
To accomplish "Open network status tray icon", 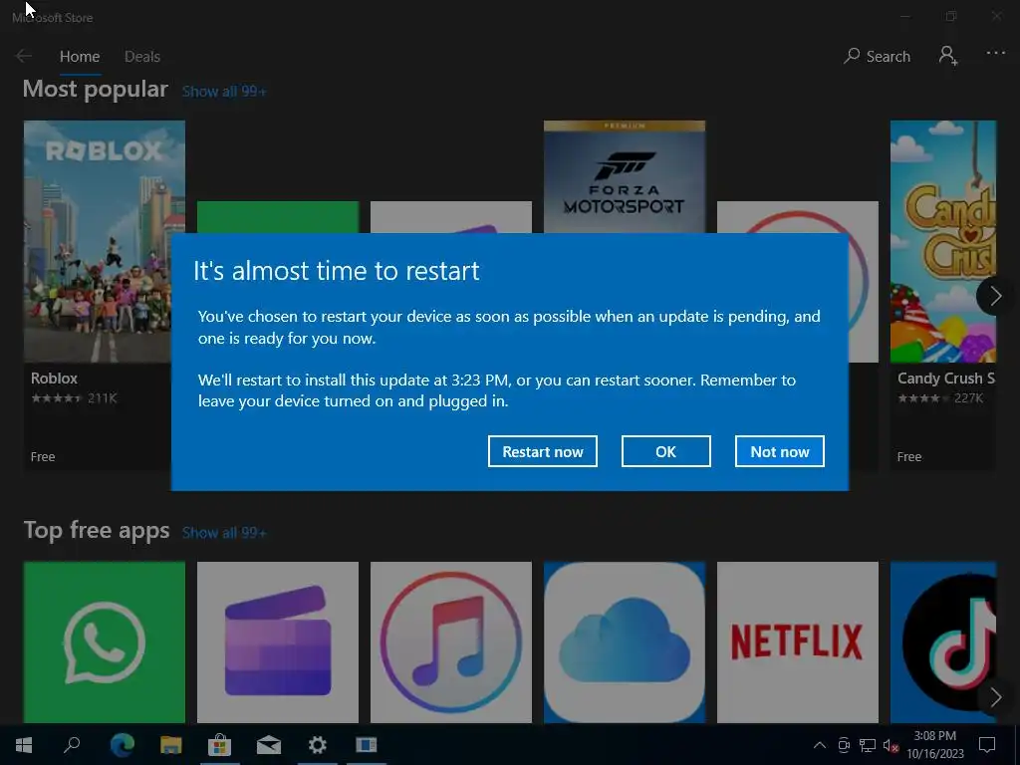I will tap(868, 745).
